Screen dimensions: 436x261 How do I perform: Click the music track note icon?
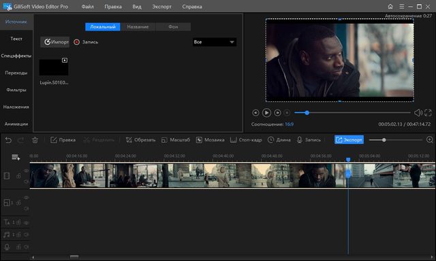click(x=7, y=235)
